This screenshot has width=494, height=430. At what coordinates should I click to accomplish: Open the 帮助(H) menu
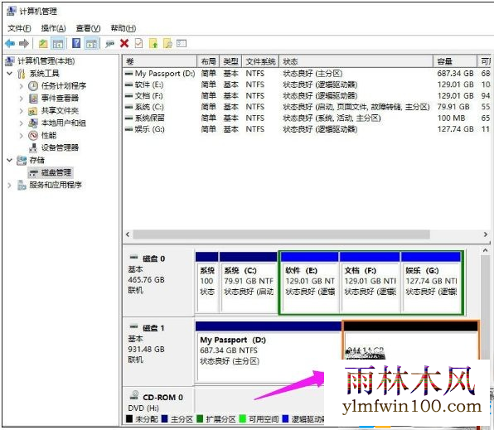click(x=123, y=28)
